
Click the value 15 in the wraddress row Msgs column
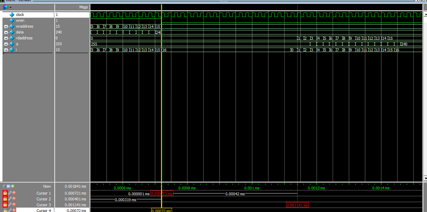[58, 26]
